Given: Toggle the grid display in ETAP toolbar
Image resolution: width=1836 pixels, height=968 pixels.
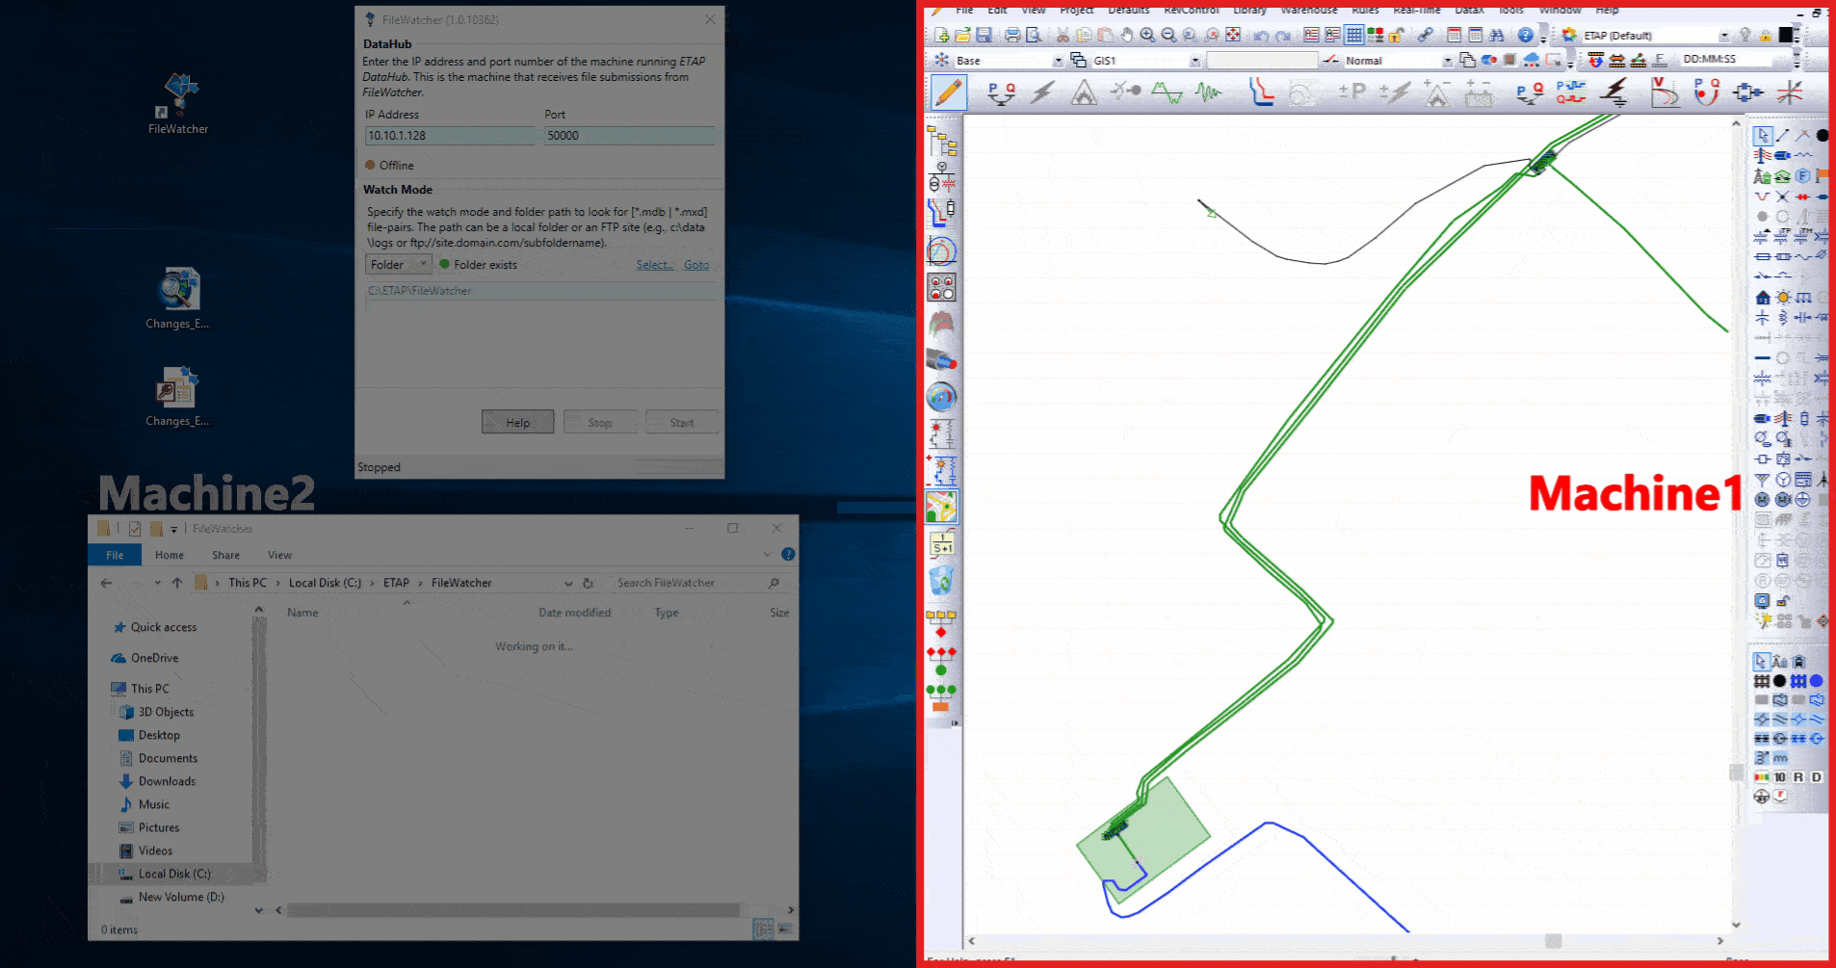Looking at the screenshot, I should [1354, 34].
